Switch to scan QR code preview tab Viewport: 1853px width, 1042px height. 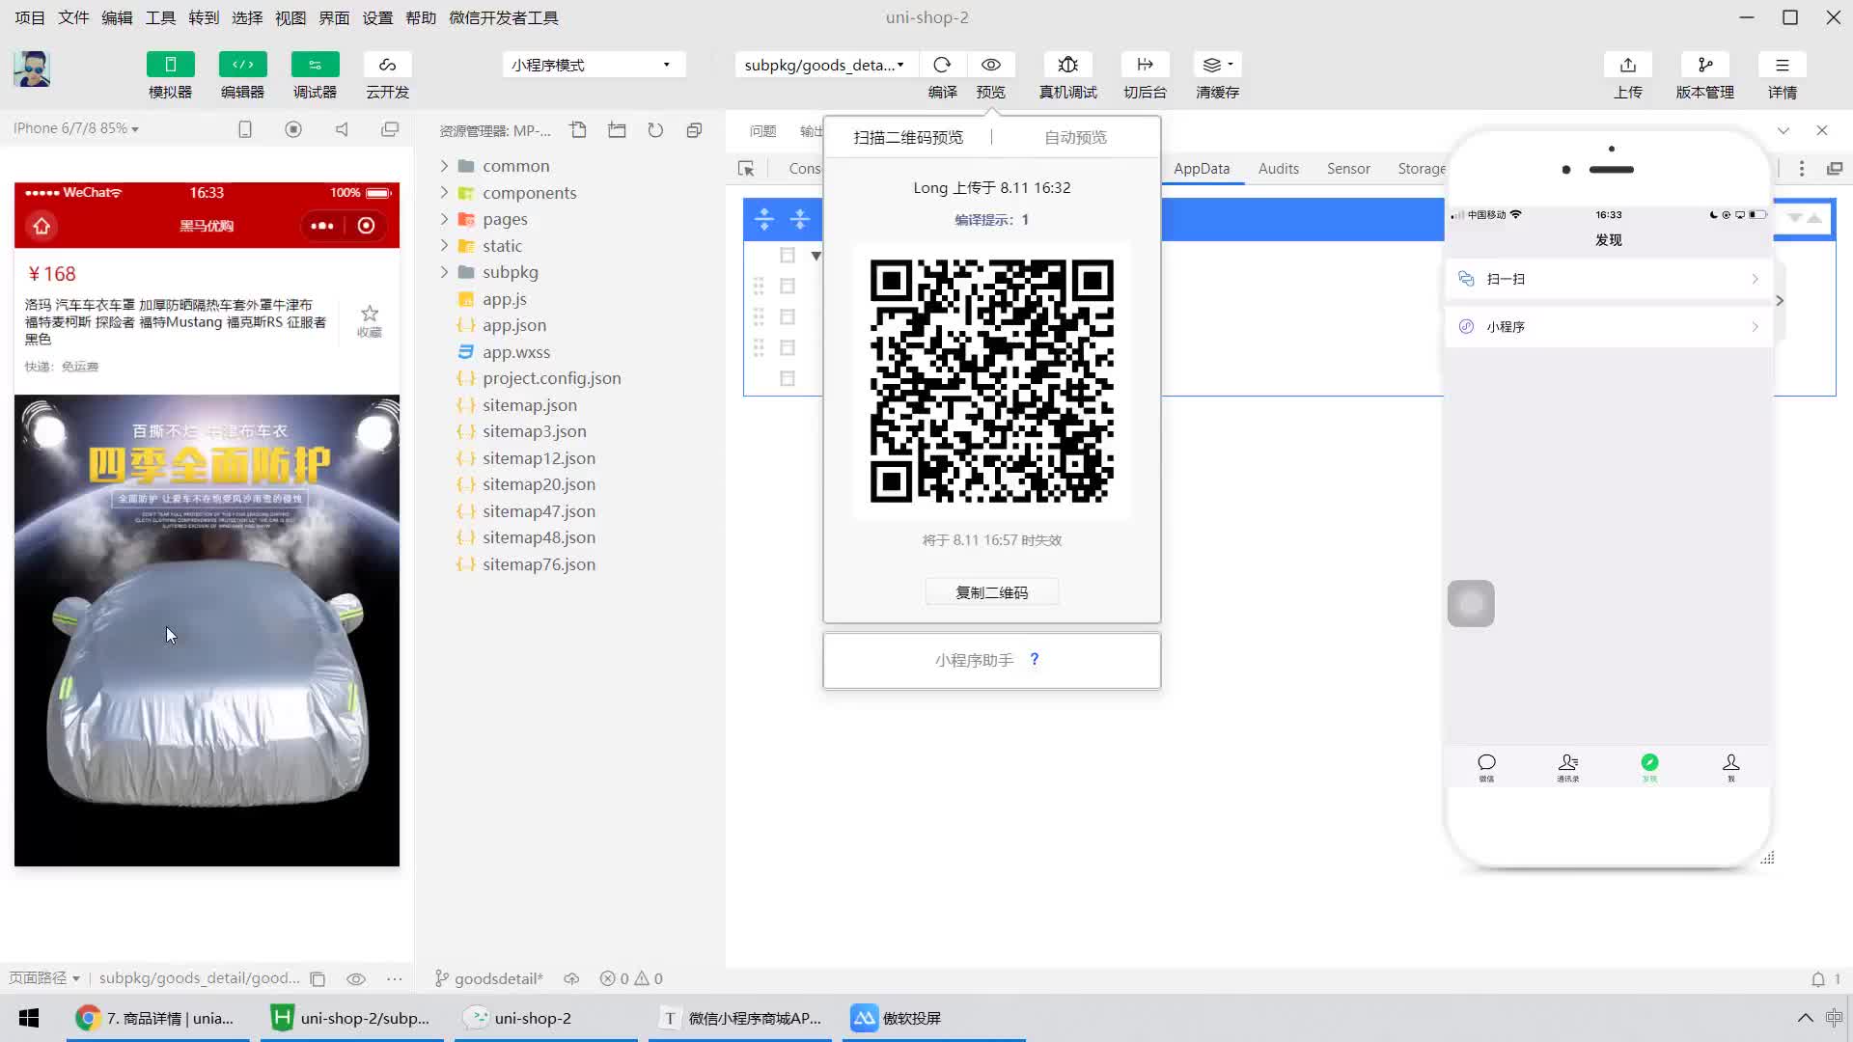(x=908, y=137)
